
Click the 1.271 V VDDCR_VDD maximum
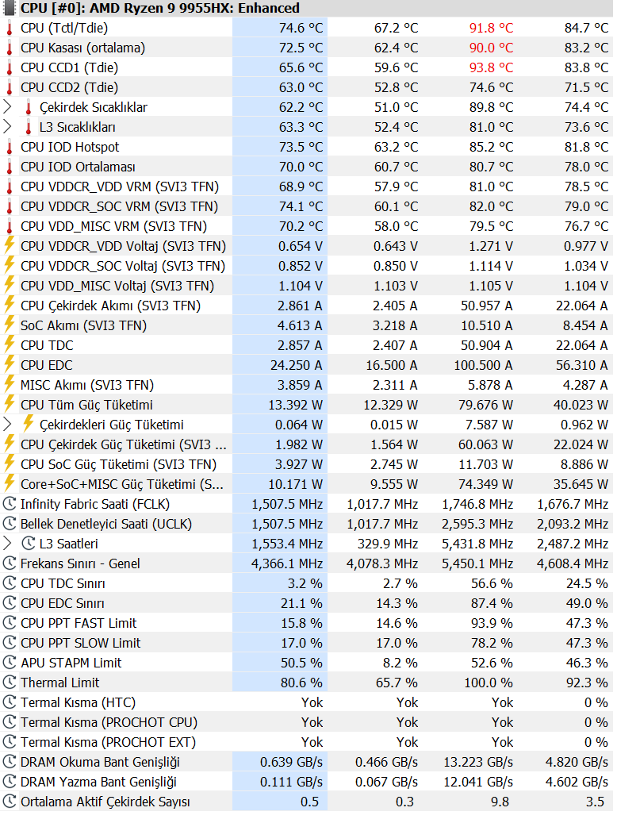(490, 246)
